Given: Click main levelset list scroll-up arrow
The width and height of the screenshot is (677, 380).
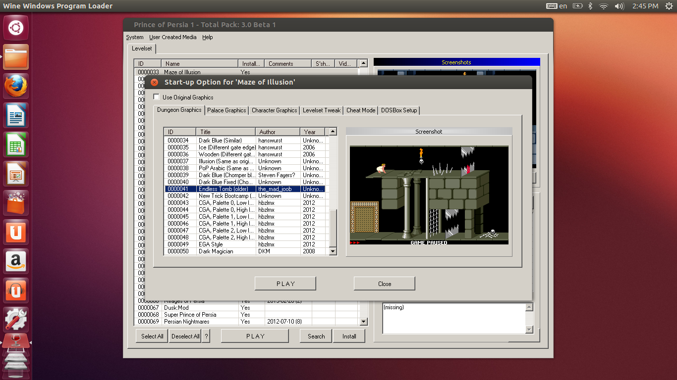Looking at the screenshot, I should [363, 63].
